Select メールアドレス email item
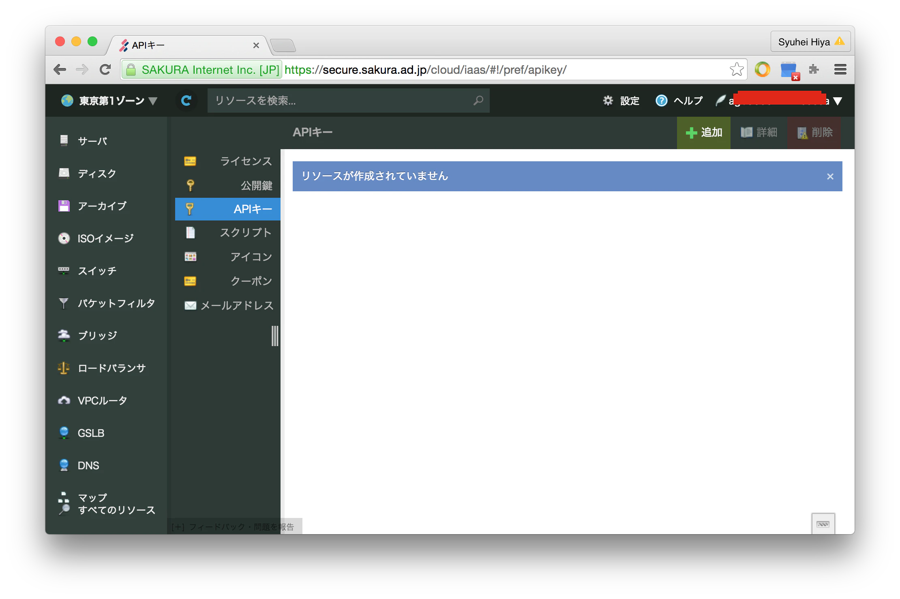Viewport: 900px width, 599px height. tap(228, 305)
